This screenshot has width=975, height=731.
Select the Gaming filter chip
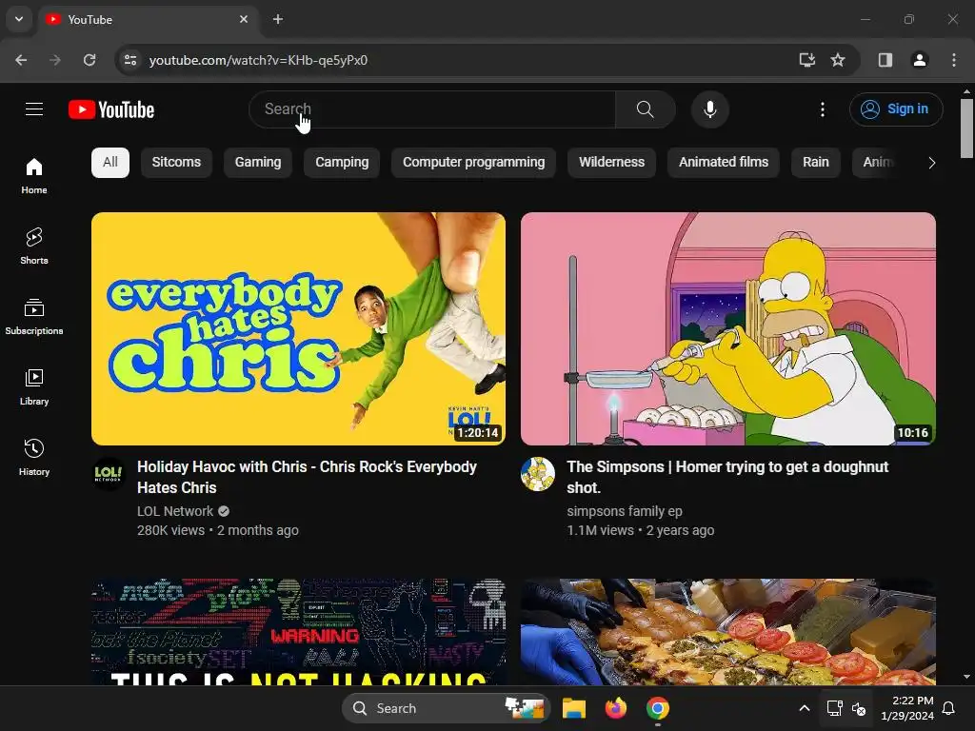(258, 162)
